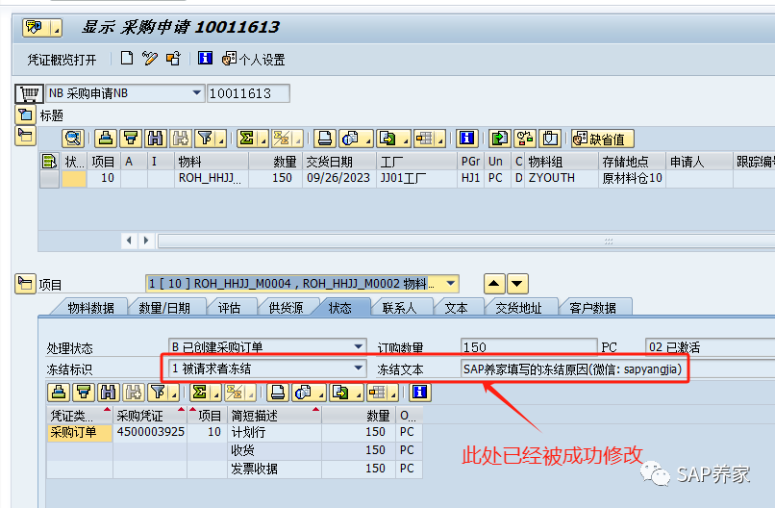Switch to the 物料数据 tab
The width and height of the screenshot is (775, 508).
pos(91,308)
